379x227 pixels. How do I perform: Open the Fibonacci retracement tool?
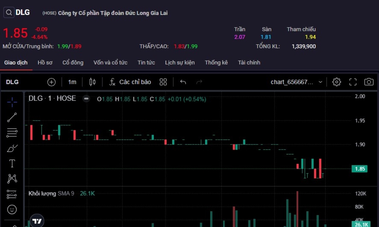(12, 133)
